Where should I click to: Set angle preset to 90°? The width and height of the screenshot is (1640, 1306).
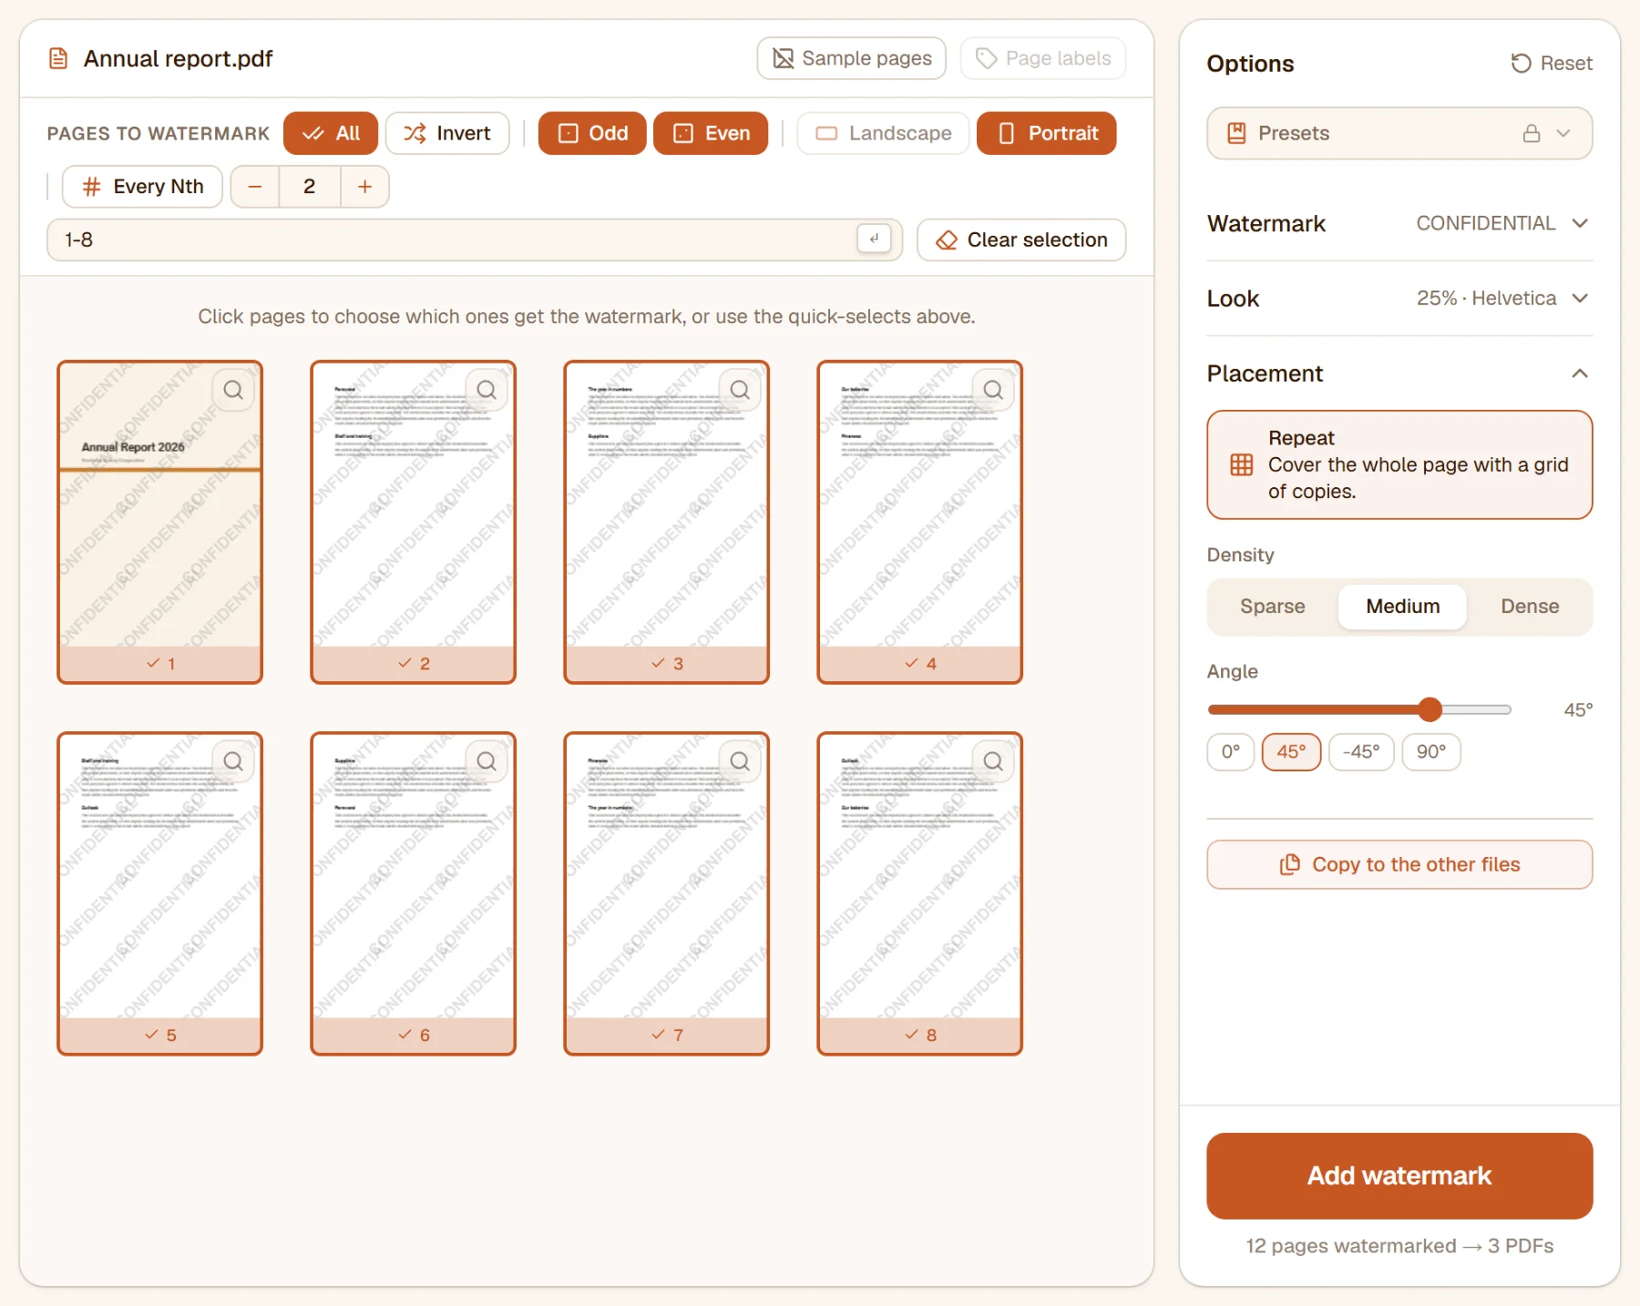point(1431,752)
